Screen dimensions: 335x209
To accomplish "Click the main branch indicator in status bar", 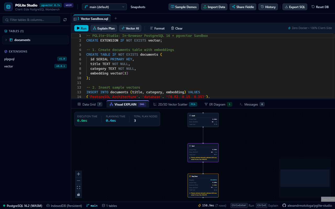I will coord(92,206).
